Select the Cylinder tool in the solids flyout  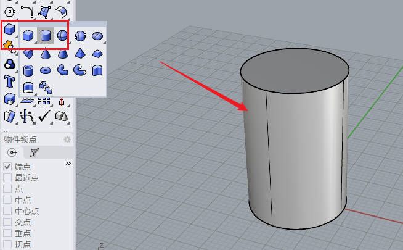(46, 36)
